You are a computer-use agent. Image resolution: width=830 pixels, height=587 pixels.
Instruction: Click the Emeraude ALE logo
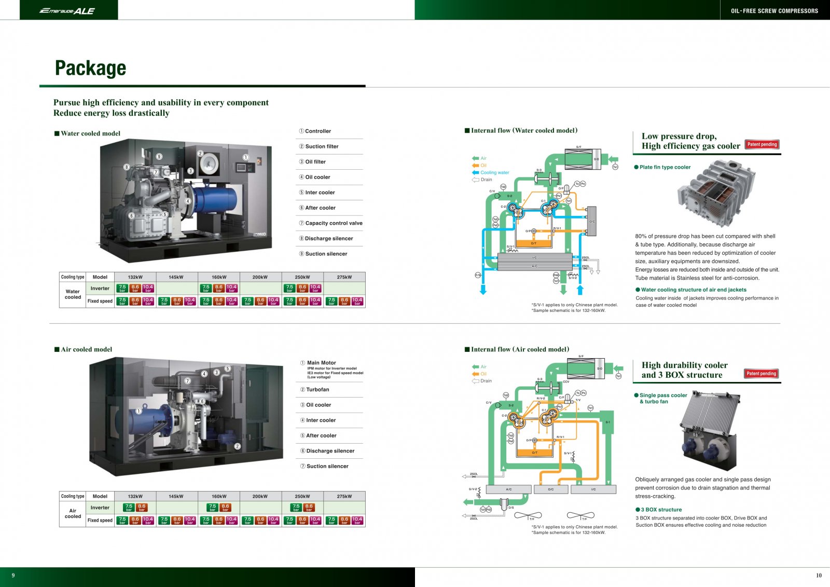pos(67,11)
